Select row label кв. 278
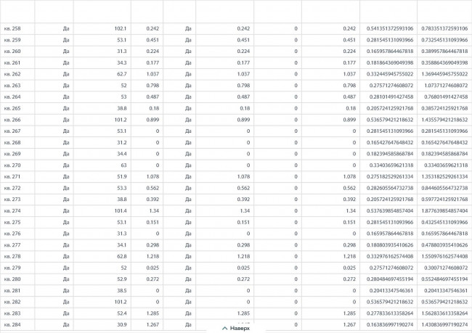 [12, 256]
